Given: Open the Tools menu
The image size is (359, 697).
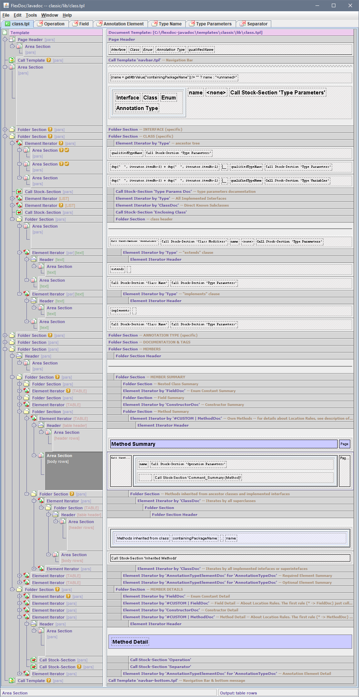Looking at the screenshot, I should click(31, 15).
